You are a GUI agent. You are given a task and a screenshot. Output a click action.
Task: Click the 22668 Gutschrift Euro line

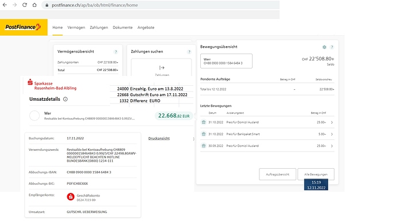click(x=152, y=95)
